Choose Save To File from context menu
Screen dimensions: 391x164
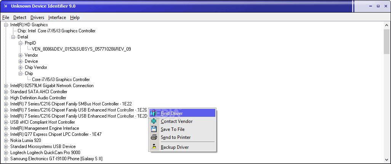[x=182, y=129]
